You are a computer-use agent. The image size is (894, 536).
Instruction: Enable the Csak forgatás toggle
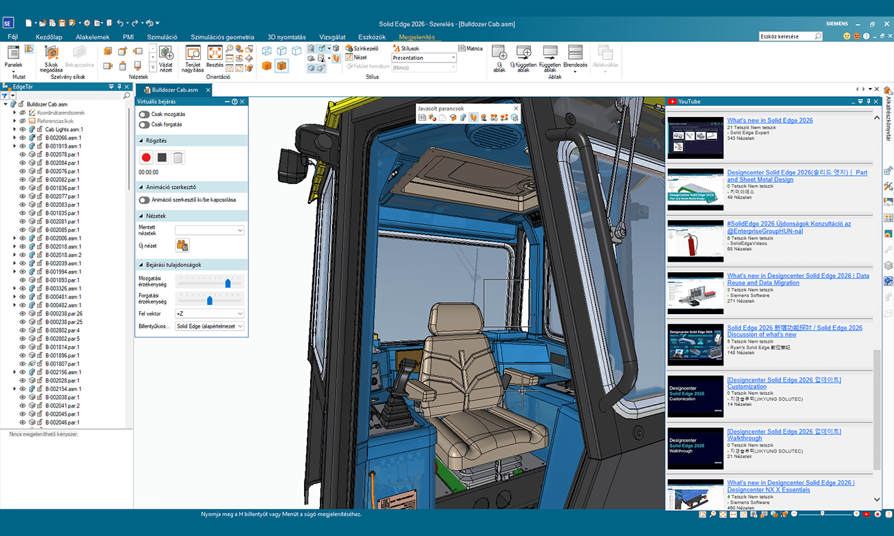144,124
